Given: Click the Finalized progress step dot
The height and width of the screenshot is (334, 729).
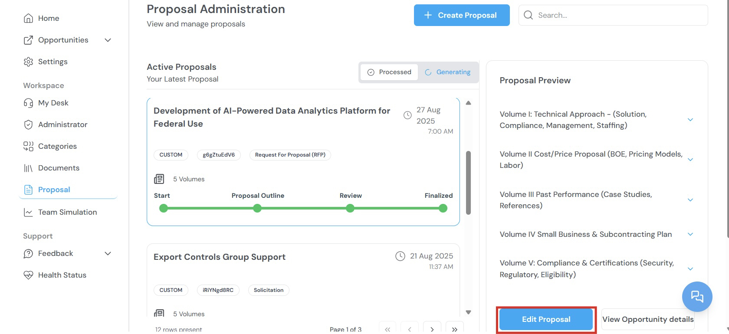Looking at the screenshot, I should (x=443, y=209).
